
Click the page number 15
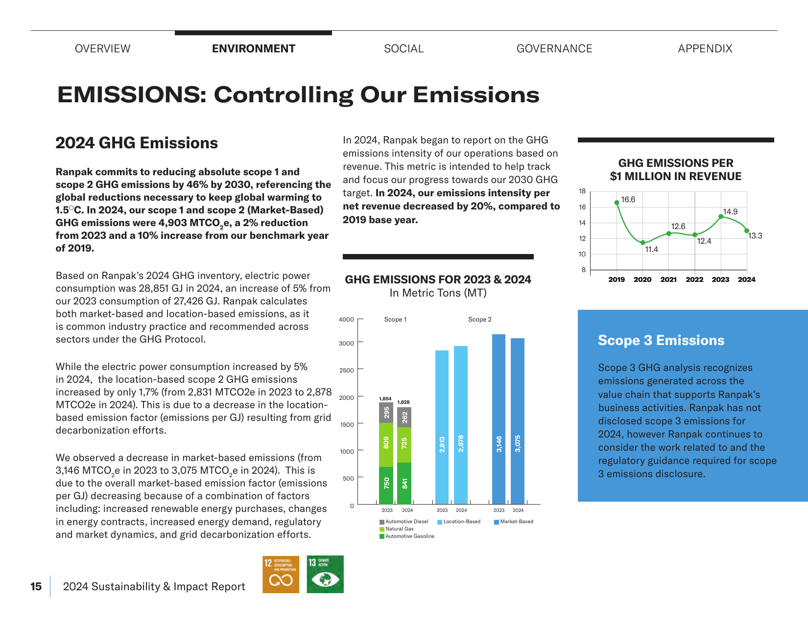point(36,587)
